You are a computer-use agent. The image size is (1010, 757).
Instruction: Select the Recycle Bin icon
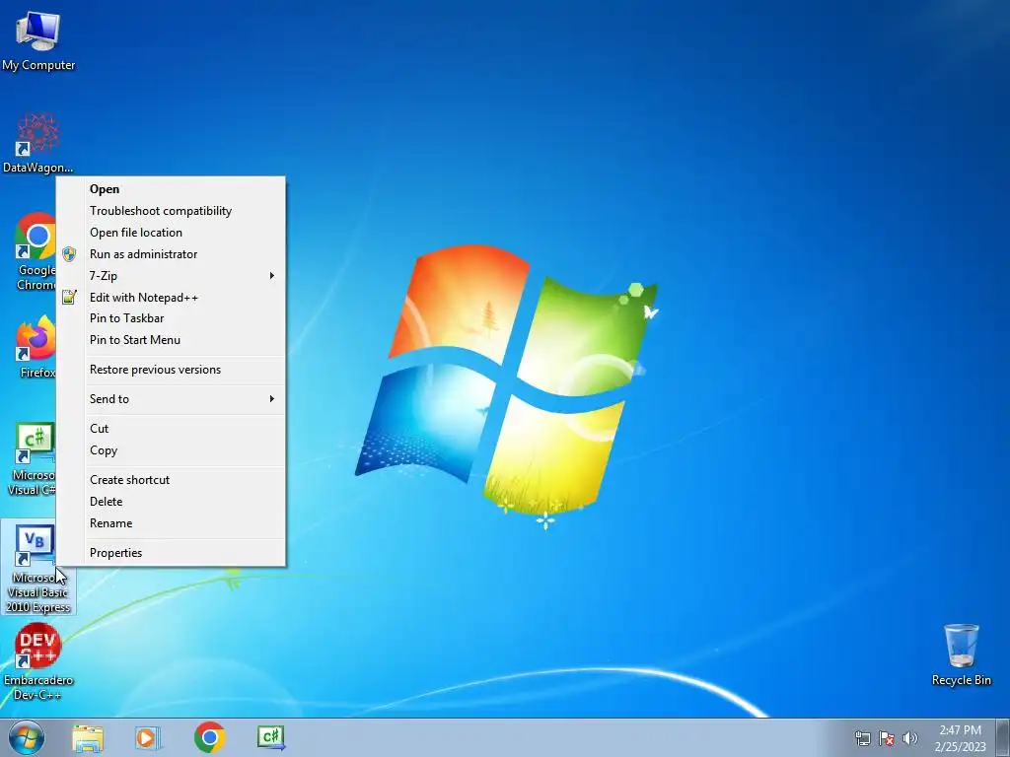pos(961,654)
